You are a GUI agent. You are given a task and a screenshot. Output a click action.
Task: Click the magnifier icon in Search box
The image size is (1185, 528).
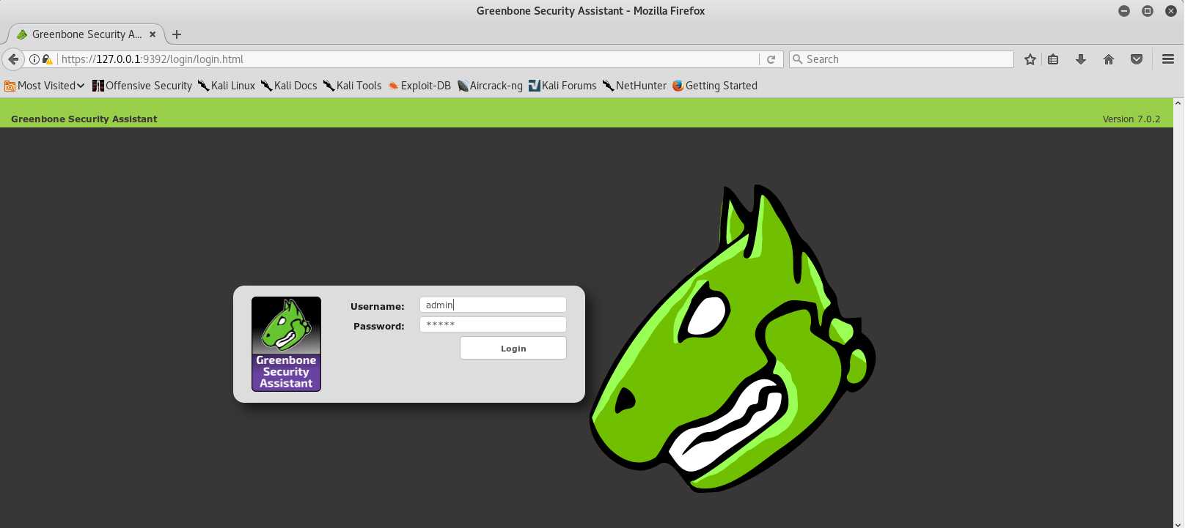click(x=798, y=59)
